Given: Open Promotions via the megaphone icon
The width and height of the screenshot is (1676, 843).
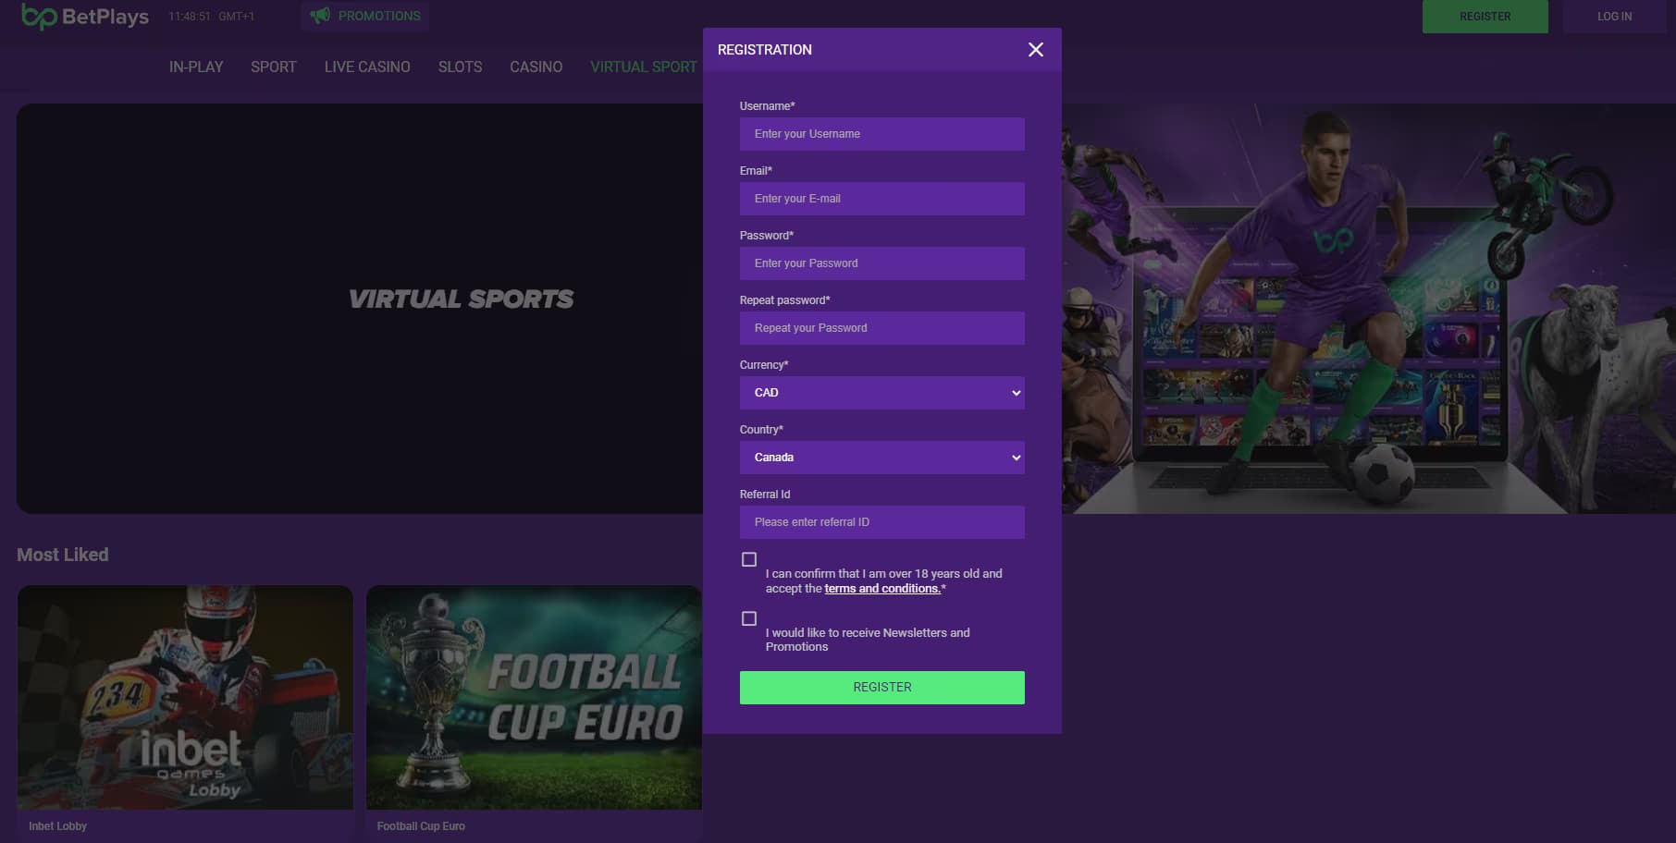Looking at the screenshot, I should pos(322,16).
